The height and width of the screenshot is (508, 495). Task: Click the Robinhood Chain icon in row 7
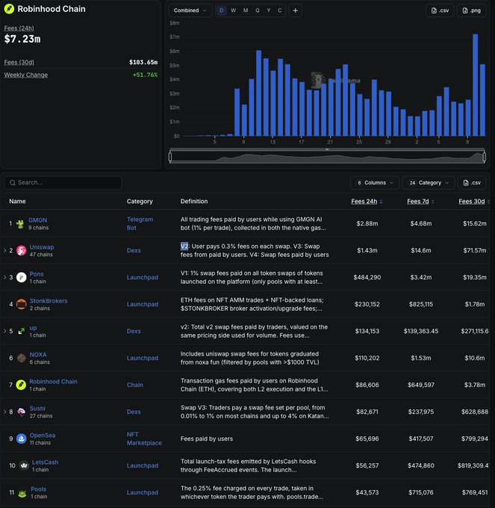21,385
